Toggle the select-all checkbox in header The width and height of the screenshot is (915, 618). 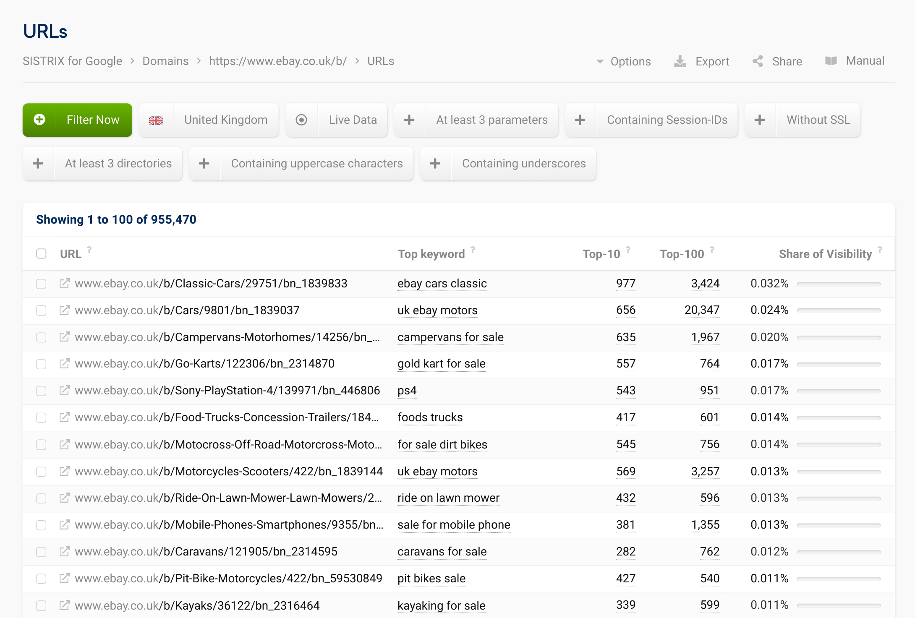pos(41,253)
